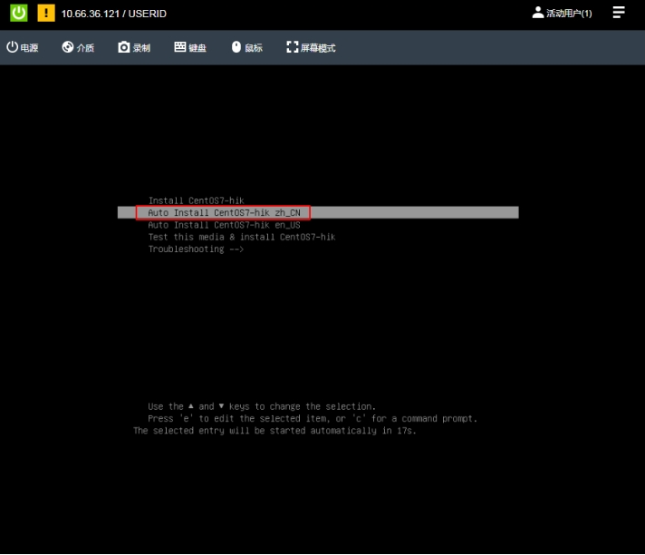Open the 屏幕模式 screen mode menu
This screenshot has height=555, width=645.
pyautogui.click(x=311, y=47)
